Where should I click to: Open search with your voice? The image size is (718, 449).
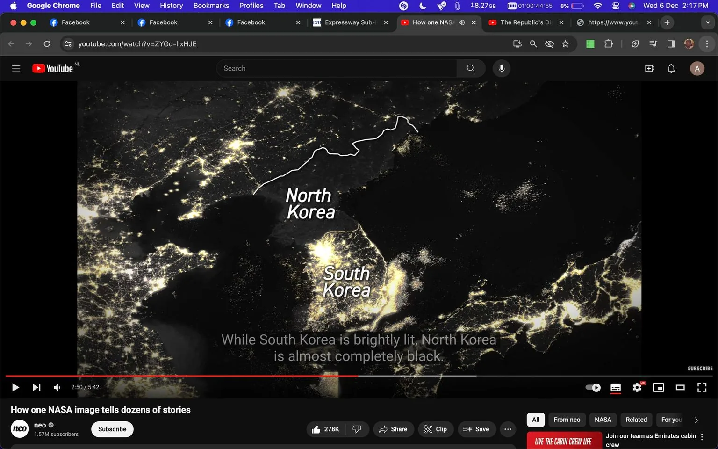click(501, 68)
